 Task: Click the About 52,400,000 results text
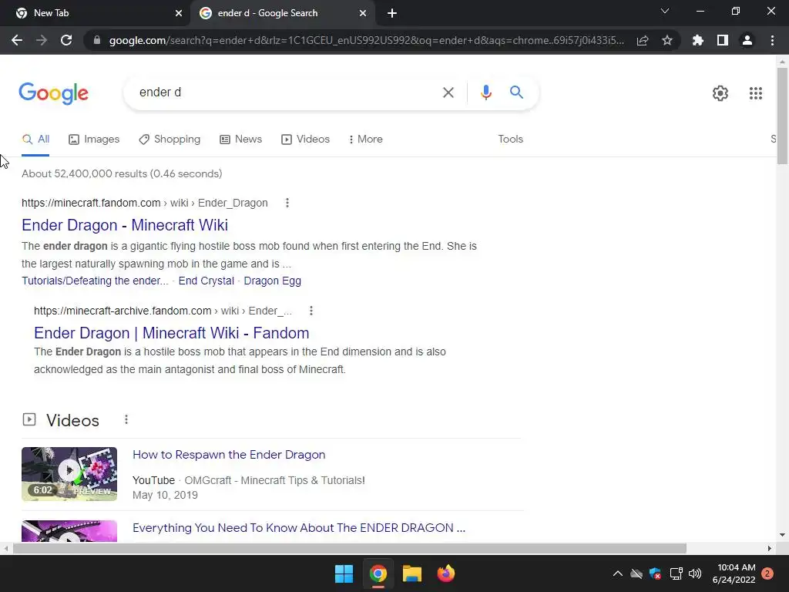[122, 173]
